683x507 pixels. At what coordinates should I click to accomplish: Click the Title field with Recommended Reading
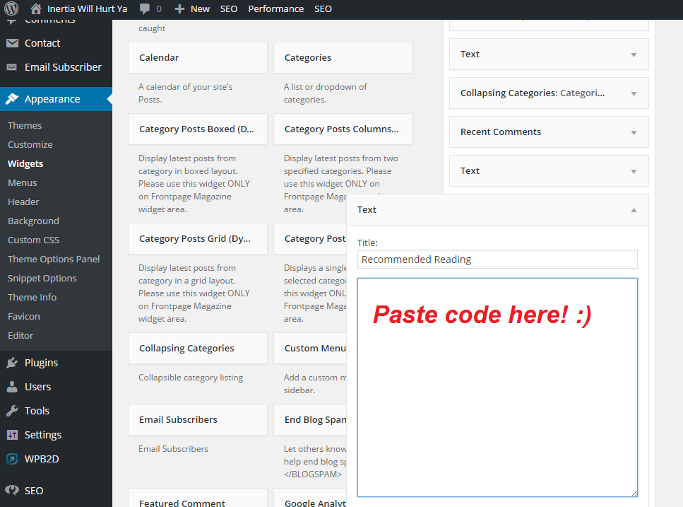point(497,260)
